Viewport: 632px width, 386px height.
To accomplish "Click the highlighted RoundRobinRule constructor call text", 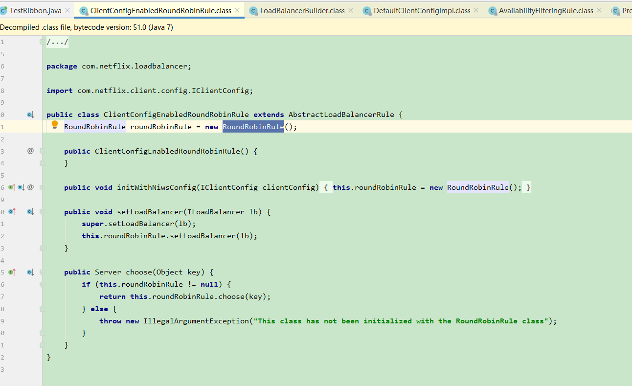I will pyautogui.click(x=253, y=127).
